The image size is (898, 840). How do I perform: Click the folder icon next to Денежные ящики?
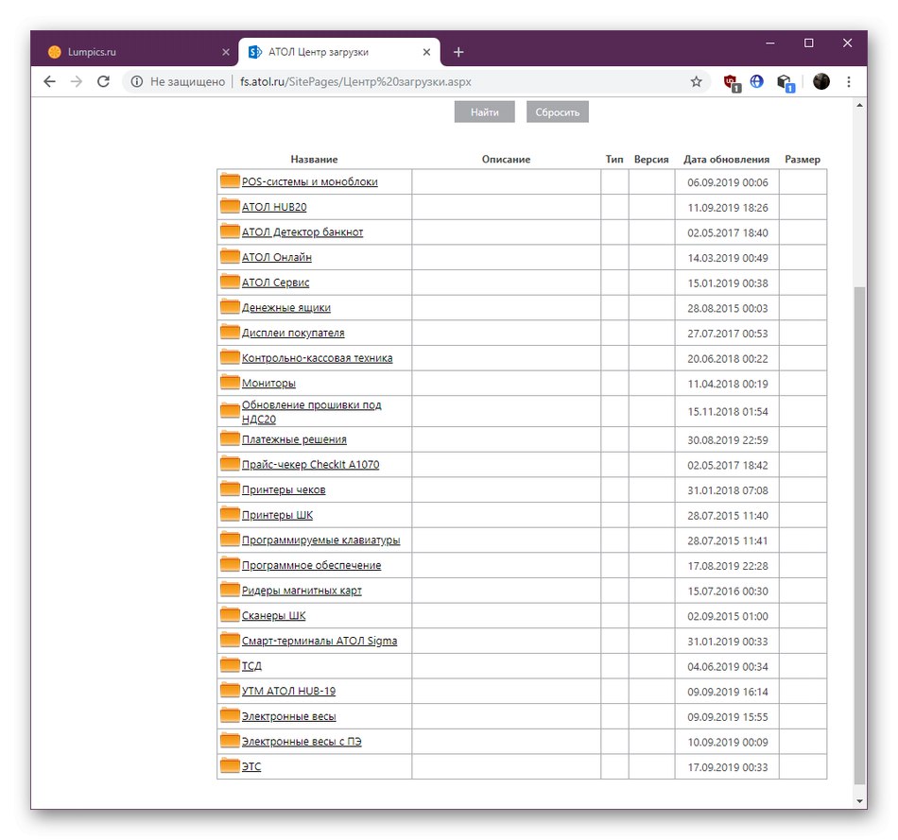(230, 306)
